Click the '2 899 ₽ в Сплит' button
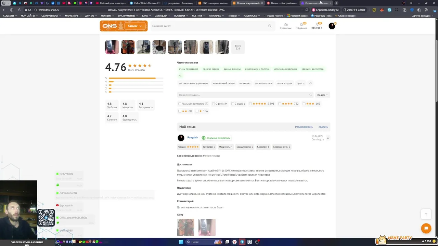The height and width of the screenshot is (246, 438). pos(354,10)
